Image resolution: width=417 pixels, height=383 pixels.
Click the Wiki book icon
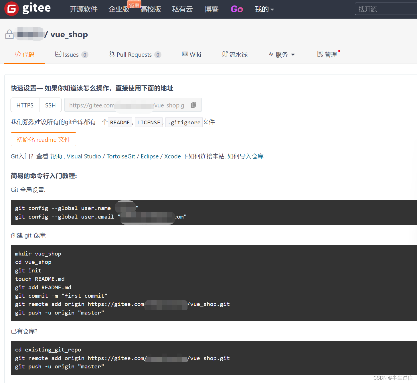(185, 54)
